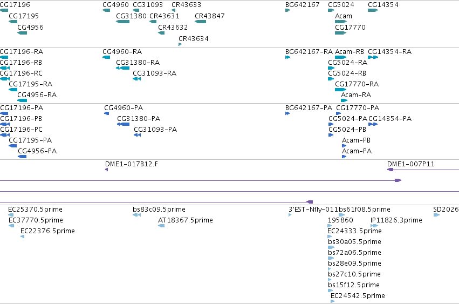
Task: Click the CG4960 gene label
Action: [x=115, y=5]
